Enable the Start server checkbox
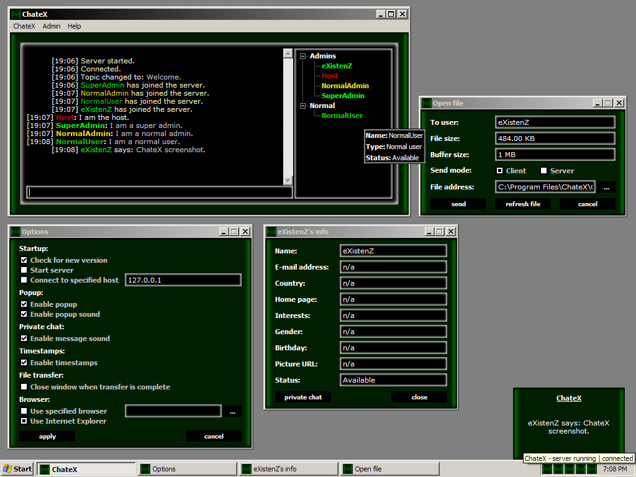 coord(24,270)
